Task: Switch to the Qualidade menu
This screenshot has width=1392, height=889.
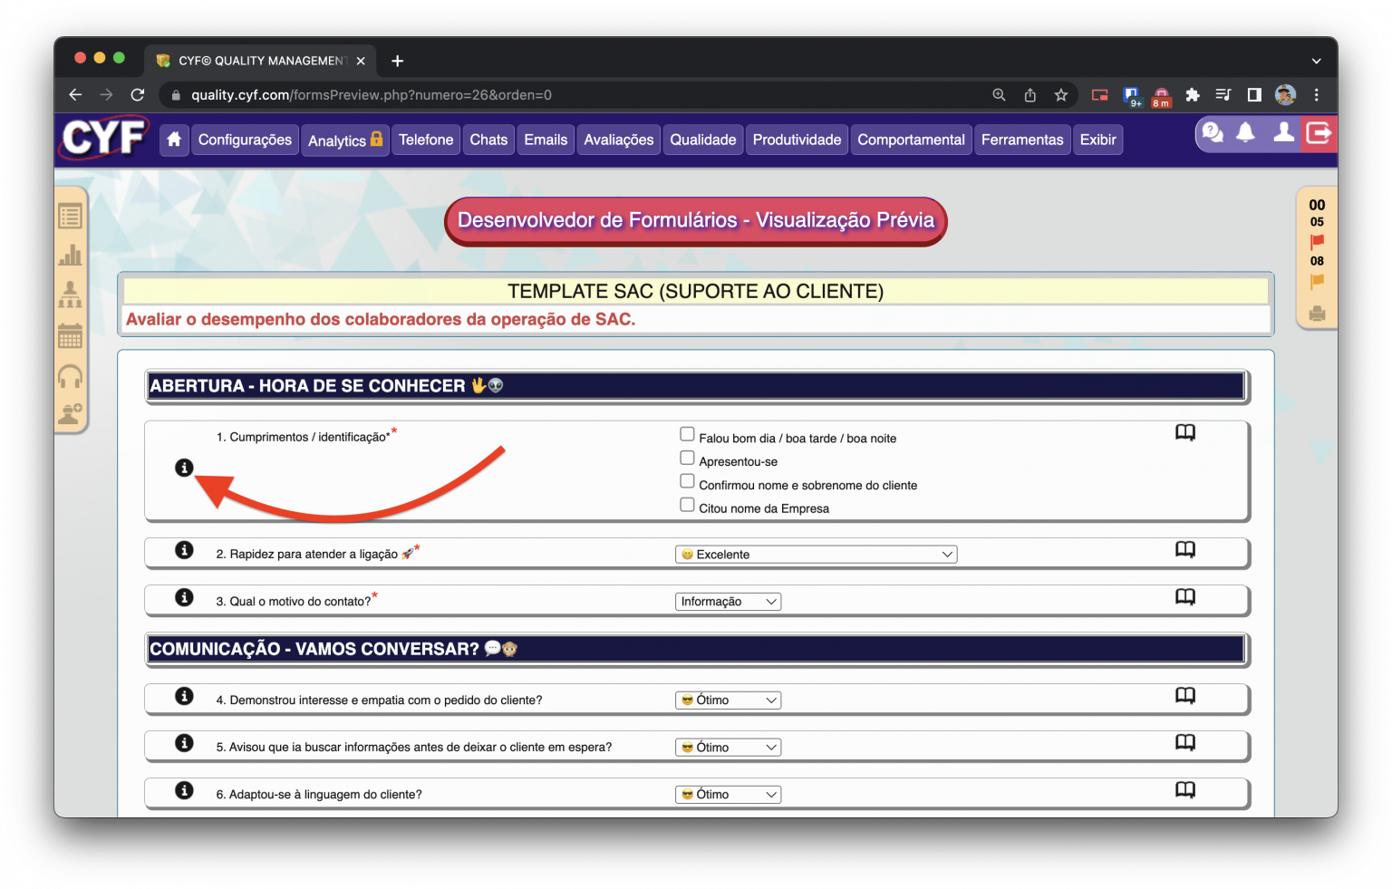Action: 702,140
